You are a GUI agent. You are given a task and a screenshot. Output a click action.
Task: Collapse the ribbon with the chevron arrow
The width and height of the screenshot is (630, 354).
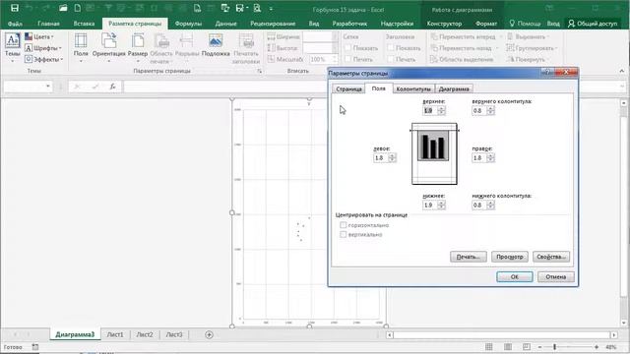621,71
